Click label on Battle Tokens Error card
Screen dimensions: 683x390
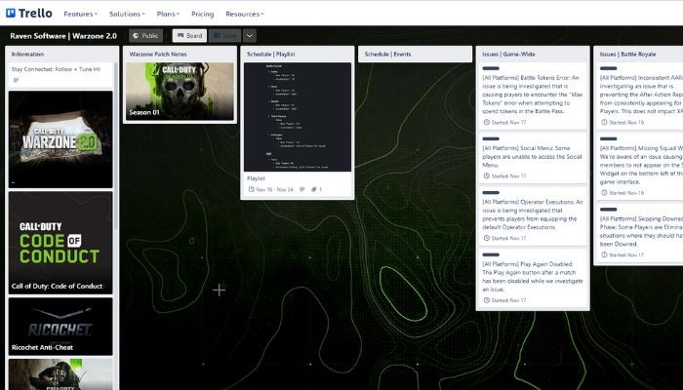[491, 68]
